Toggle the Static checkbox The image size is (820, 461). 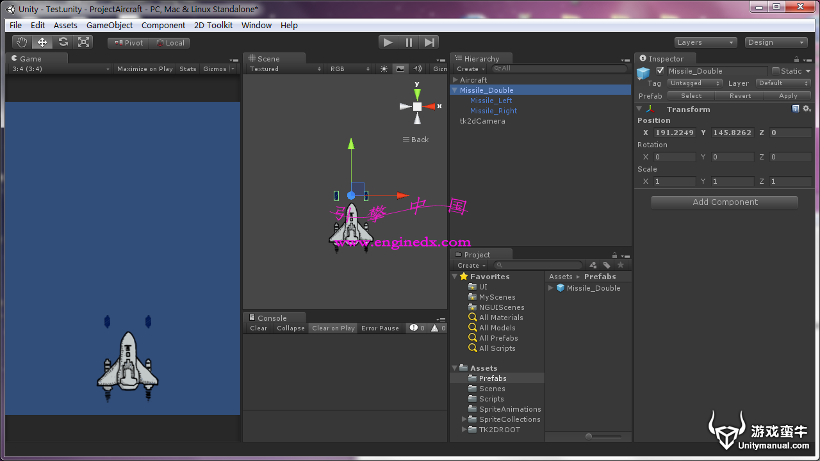click(x=776, y=71)
